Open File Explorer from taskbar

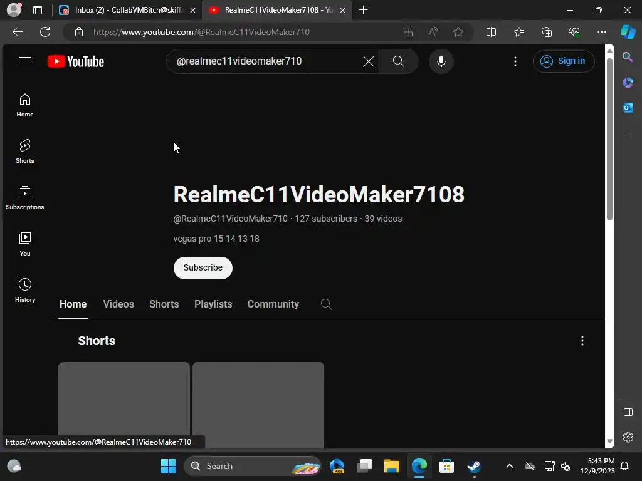tap(391, 466)
